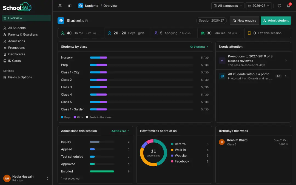Click the large Students graduation cap icon
This screenshot has height=185, width=296.
click(61, 21)
